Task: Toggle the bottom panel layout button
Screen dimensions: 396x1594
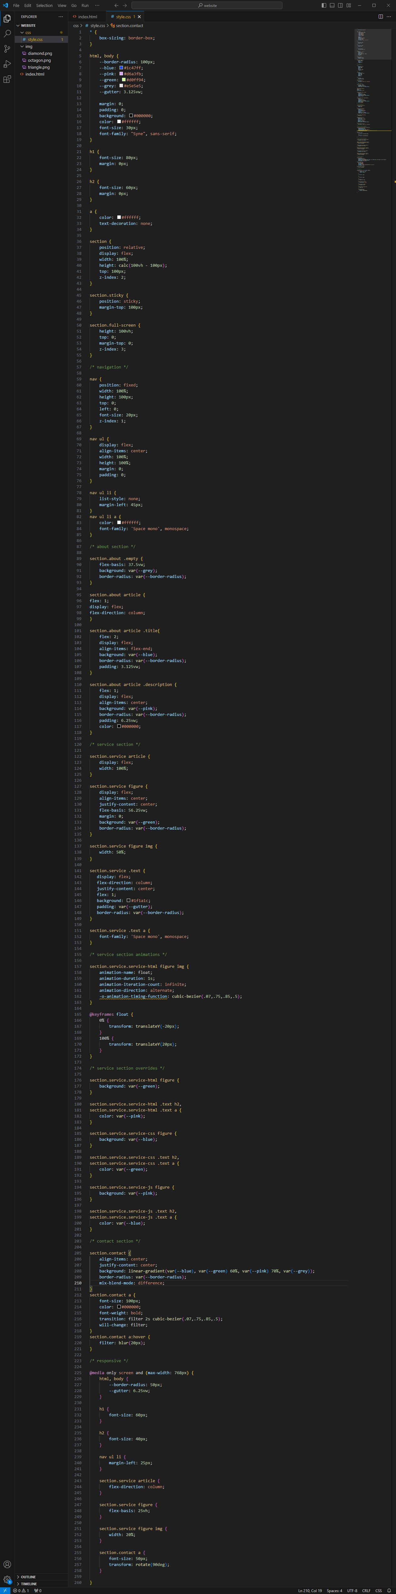Action: pyautogui.click(x=332, y=6)
